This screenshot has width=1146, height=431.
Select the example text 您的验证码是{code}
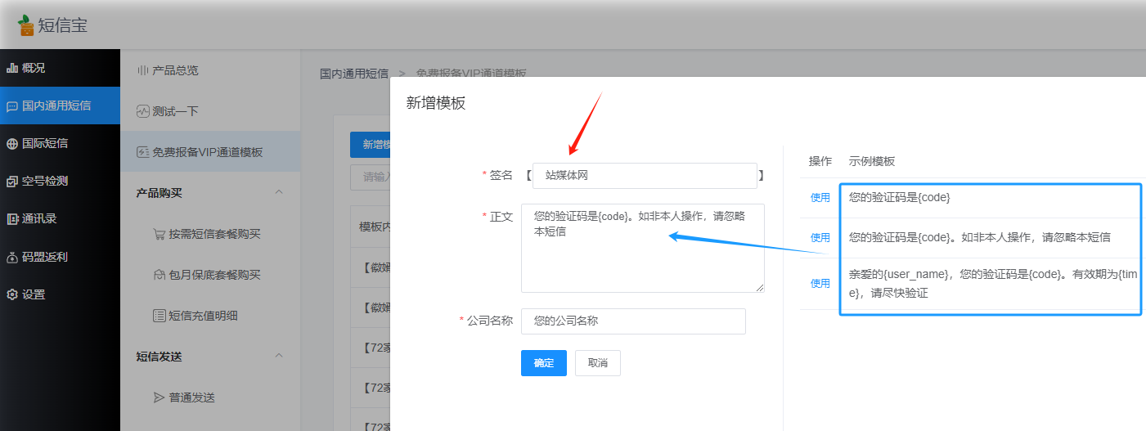[900, 198]
